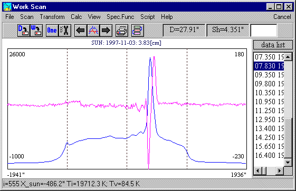Select the 13.400 entry in data list
The height and width of the screenshot is (191, 296).
tap(269, 128)
